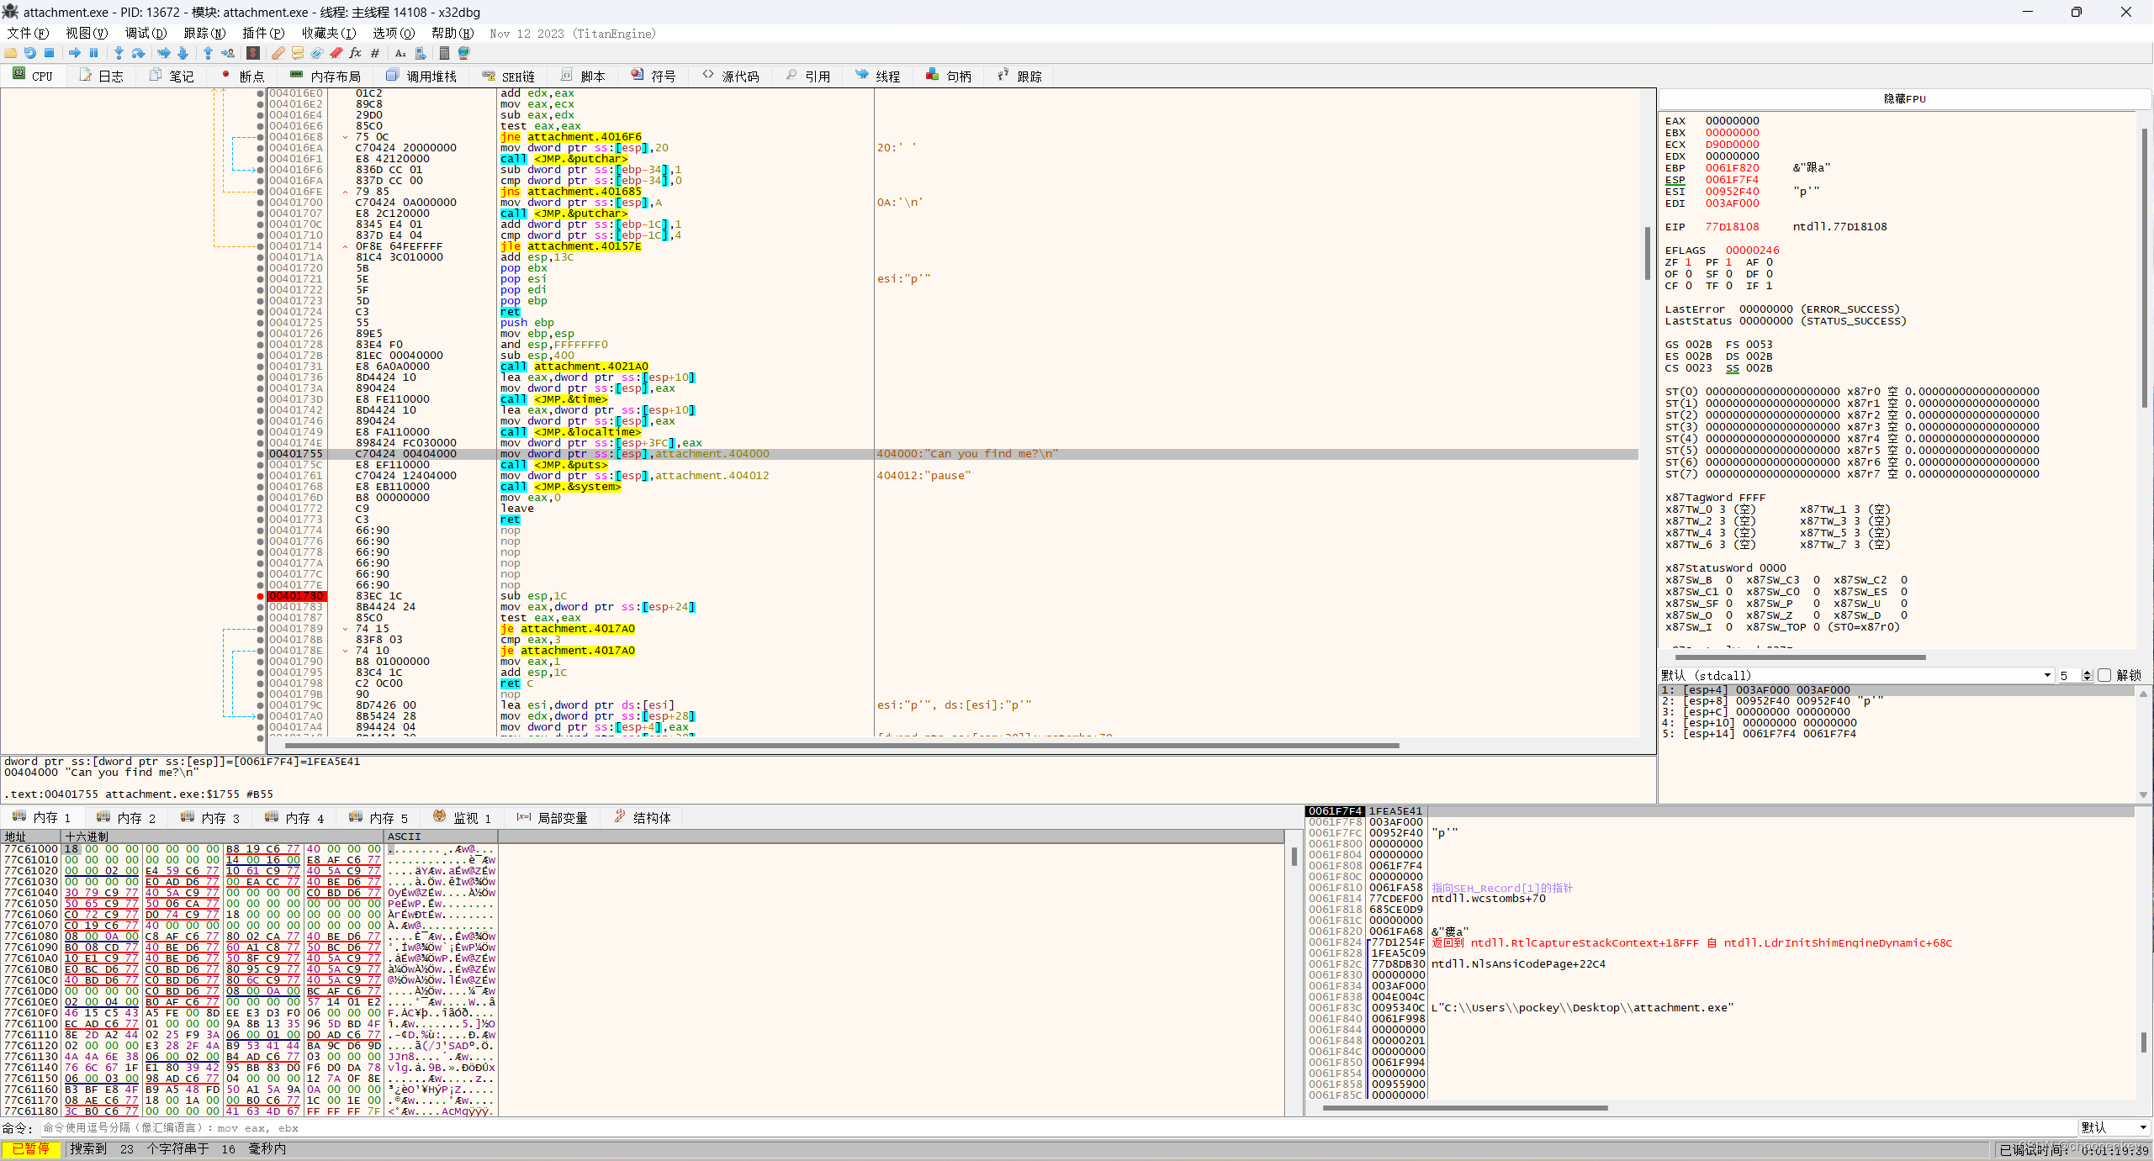Click the Run arrow icon
The image size is (2154, 1161).
(x=75, y=53)
